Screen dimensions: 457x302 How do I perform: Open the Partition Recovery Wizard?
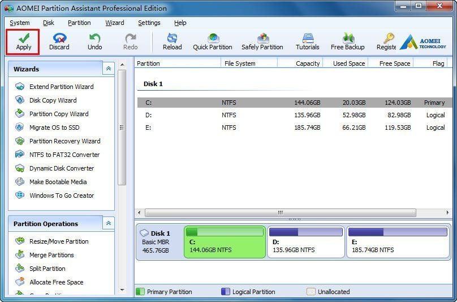click(58, 141)
